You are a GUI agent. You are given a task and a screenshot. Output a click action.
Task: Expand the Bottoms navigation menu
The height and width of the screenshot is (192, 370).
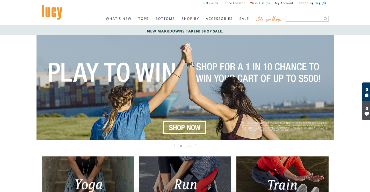tap(165, 19)
